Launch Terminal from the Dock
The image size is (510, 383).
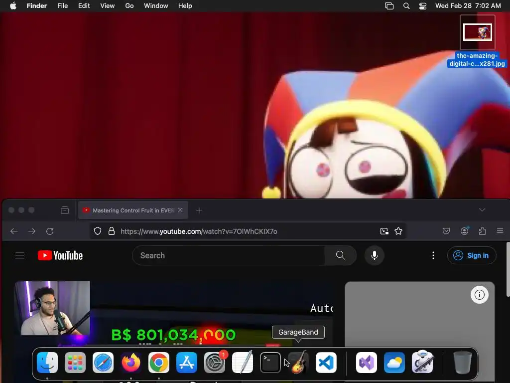[x=270, y=363]
